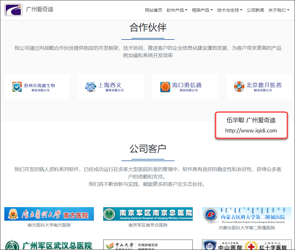Click the 上海西文 flower icon
Image resolution: width=295 pixels, height=250 pixels.
[91, 87]
